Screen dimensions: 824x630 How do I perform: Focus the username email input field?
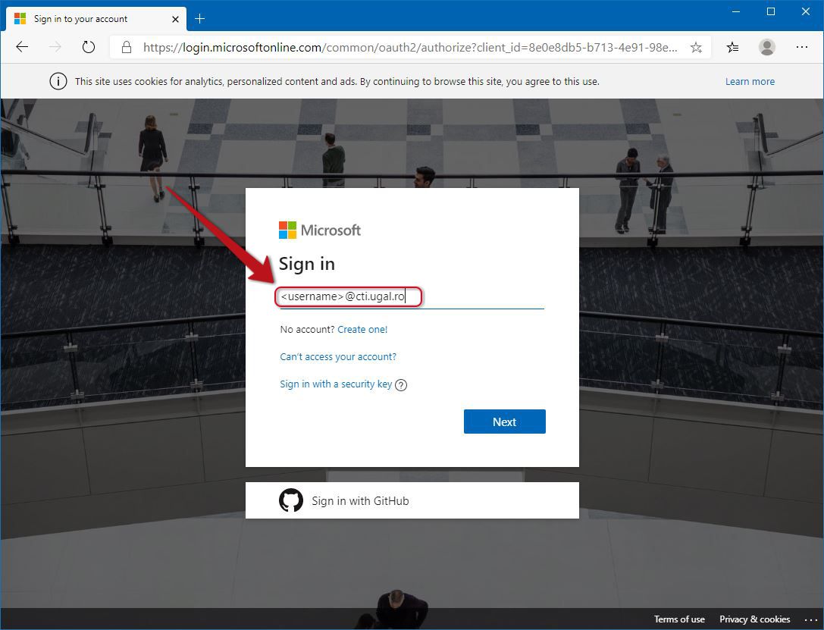click(x=412, y=297)
